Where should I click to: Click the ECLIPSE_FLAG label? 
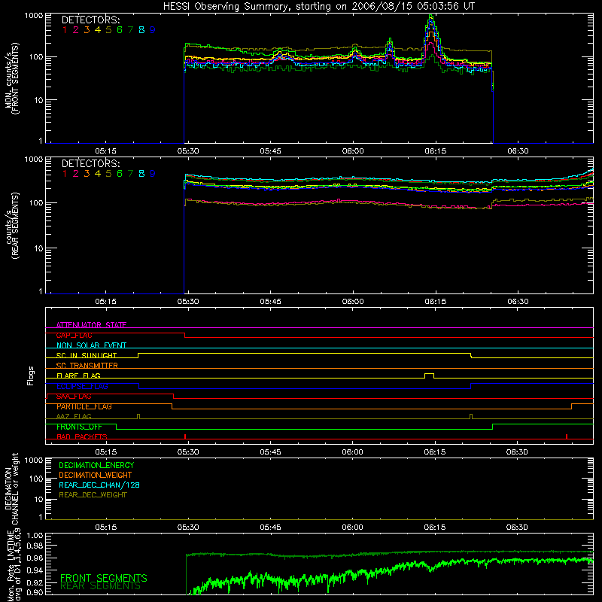82,386
